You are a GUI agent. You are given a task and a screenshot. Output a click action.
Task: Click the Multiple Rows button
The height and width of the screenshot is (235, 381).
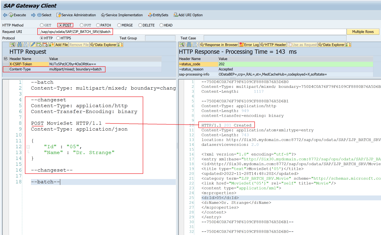363,32
